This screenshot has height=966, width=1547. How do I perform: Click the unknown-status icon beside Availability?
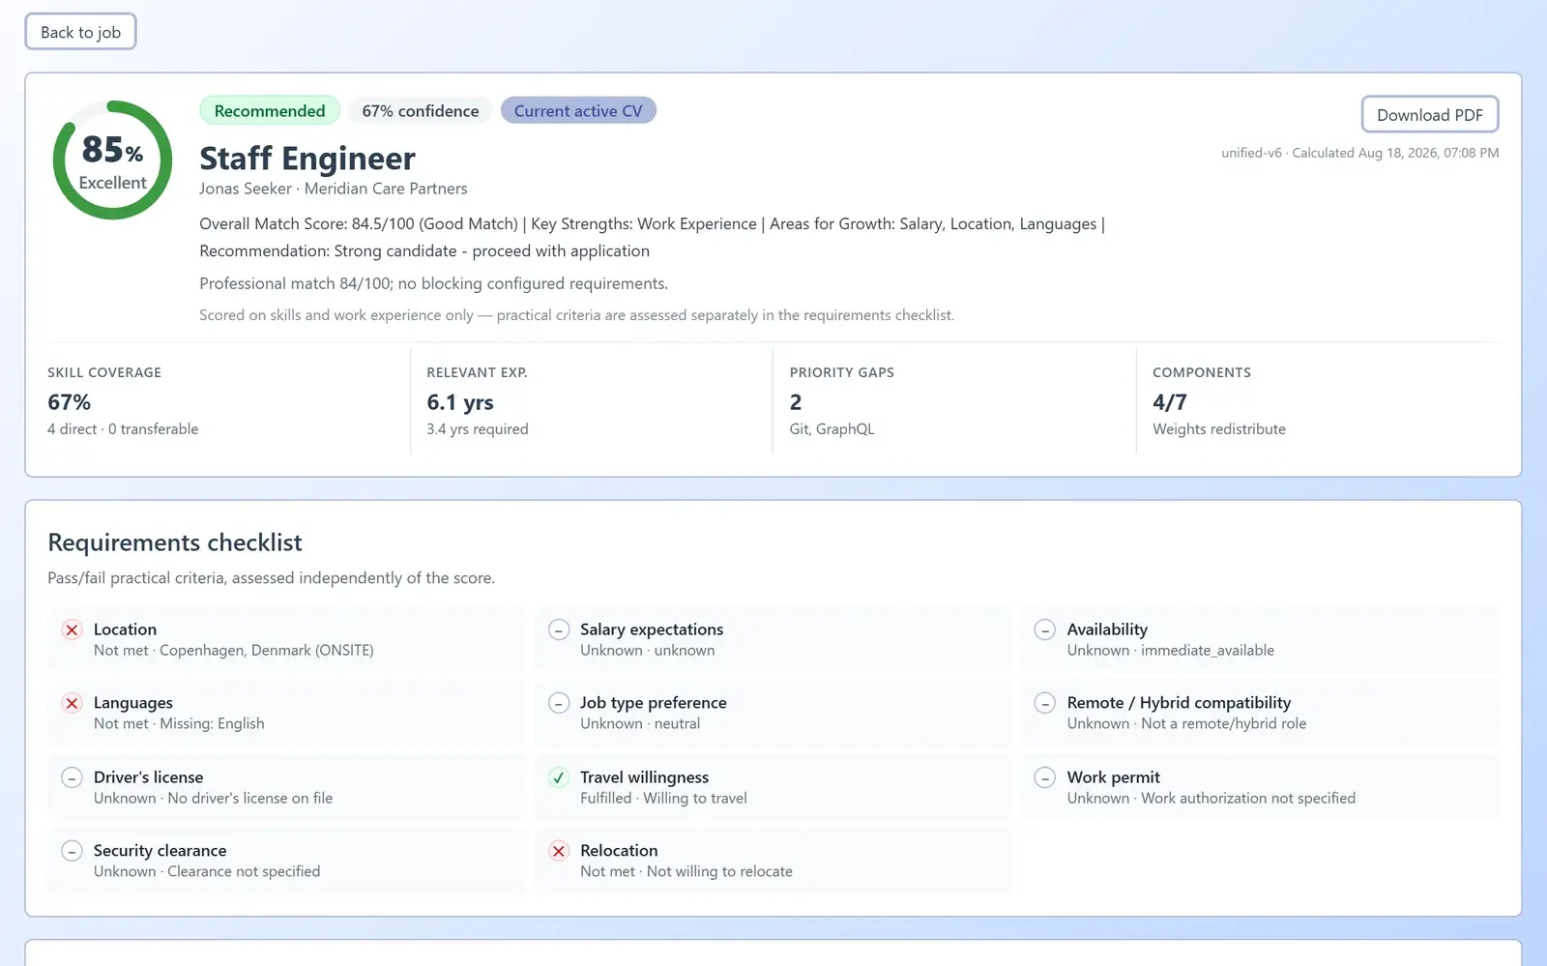1045,629
